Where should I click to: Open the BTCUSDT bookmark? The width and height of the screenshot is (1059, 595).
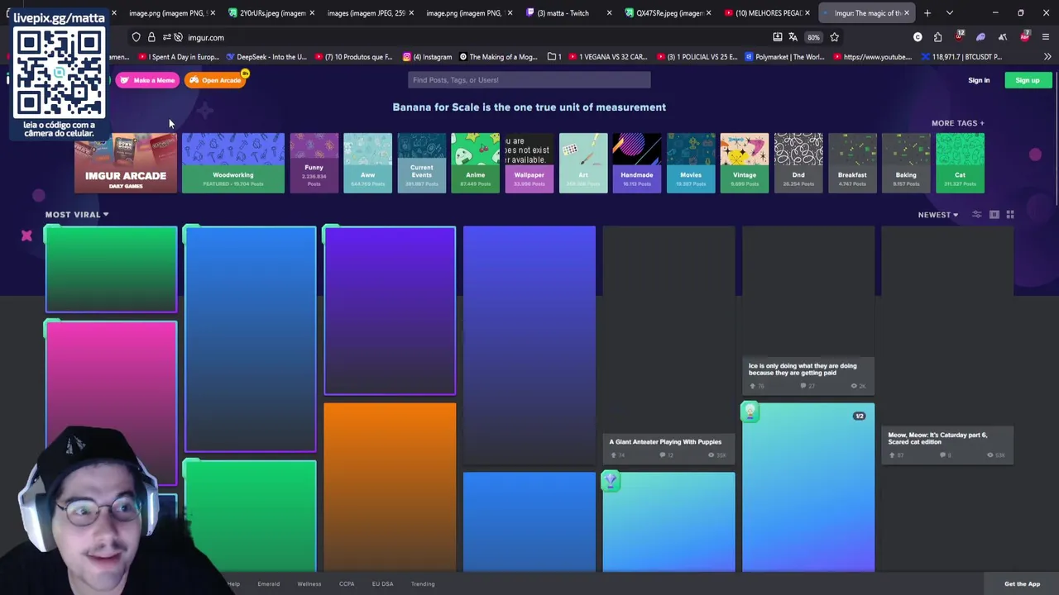(x=961, y=57)
